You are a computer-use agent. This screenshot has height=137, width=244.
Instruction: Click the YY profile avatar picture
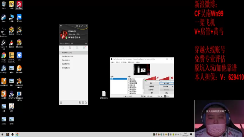click(x=64, y=34)
